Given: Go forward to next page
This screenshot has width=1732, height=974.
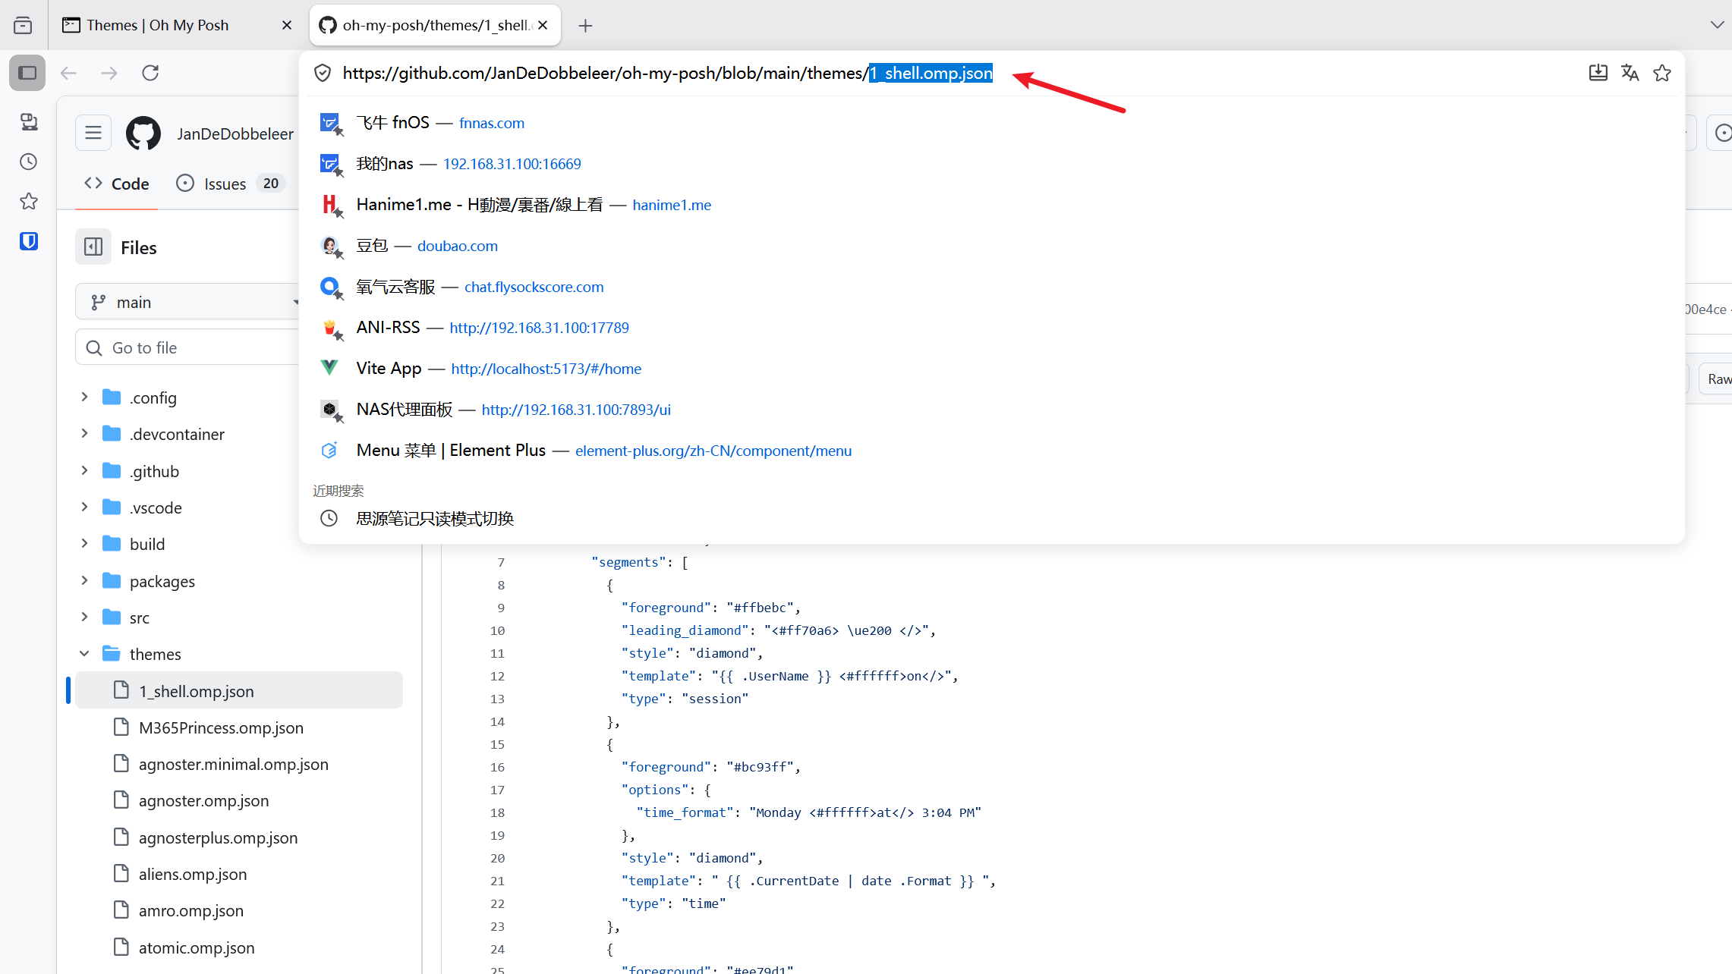Looking at the screenshot, I should pyautogui.click(x=109, y=73).
